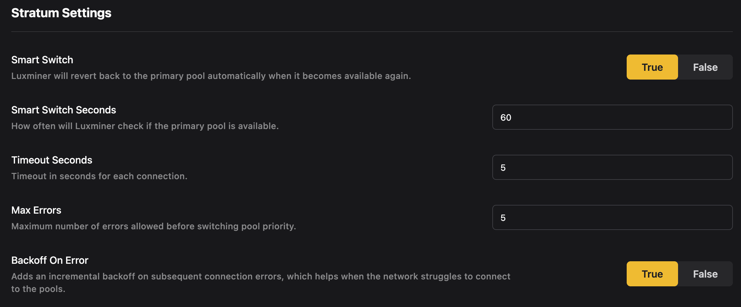Viewport: 741px width, 307px height.
Task: Click the "How often will Luxminer check" description
Action: pos(145,126)
